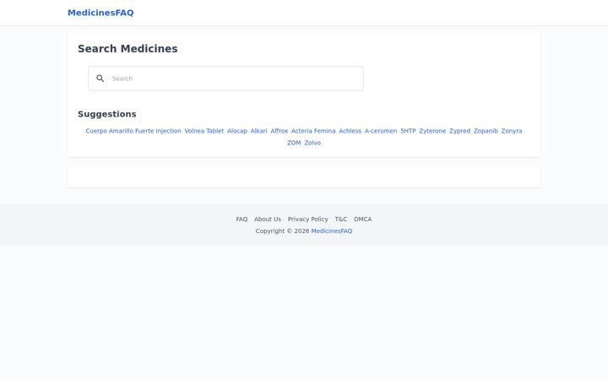The image size is (608, 380).
Task: Choose the Zypred suggestion link
Action: 460,131
